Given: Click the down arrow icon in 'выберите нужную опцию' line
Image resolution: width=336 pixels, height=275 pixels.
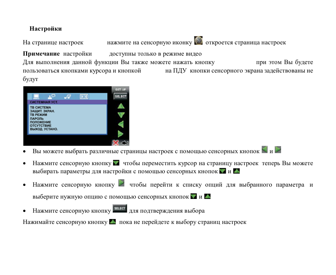Looking at the screenshot, I should [193, 196].
